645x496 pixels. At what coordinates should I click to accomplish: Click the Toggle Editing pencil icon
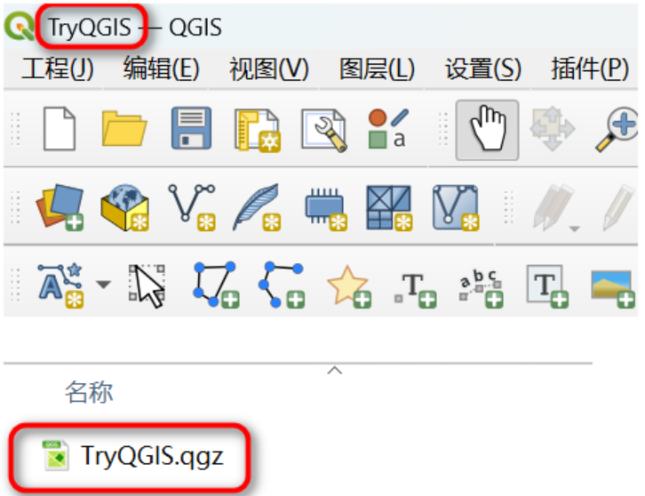[x=617, y=207]
